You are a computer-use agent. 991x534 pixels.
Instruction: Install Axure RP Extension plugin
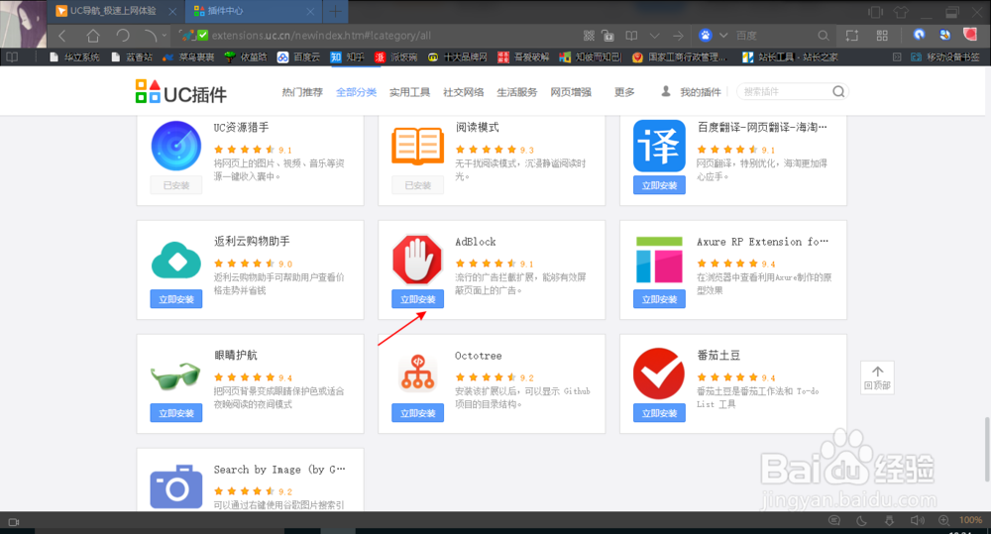(659, 299)
